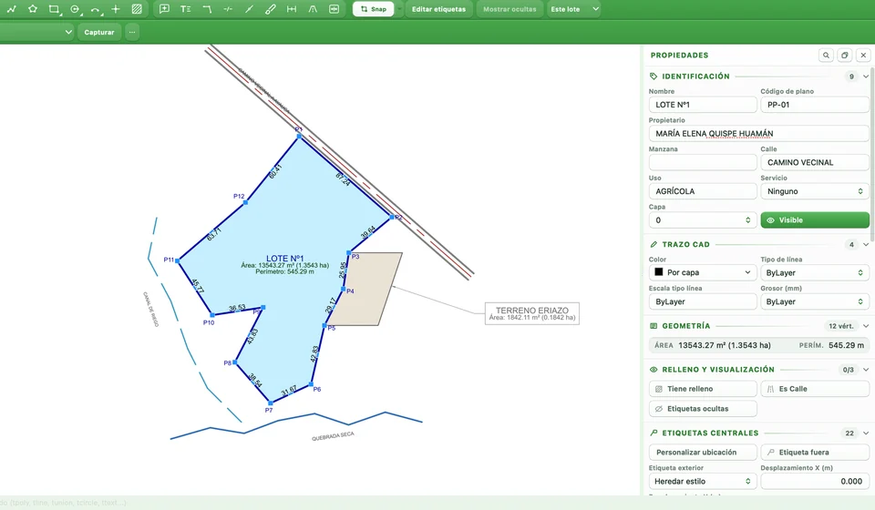Select the circle drawing tool

(75, 9)
